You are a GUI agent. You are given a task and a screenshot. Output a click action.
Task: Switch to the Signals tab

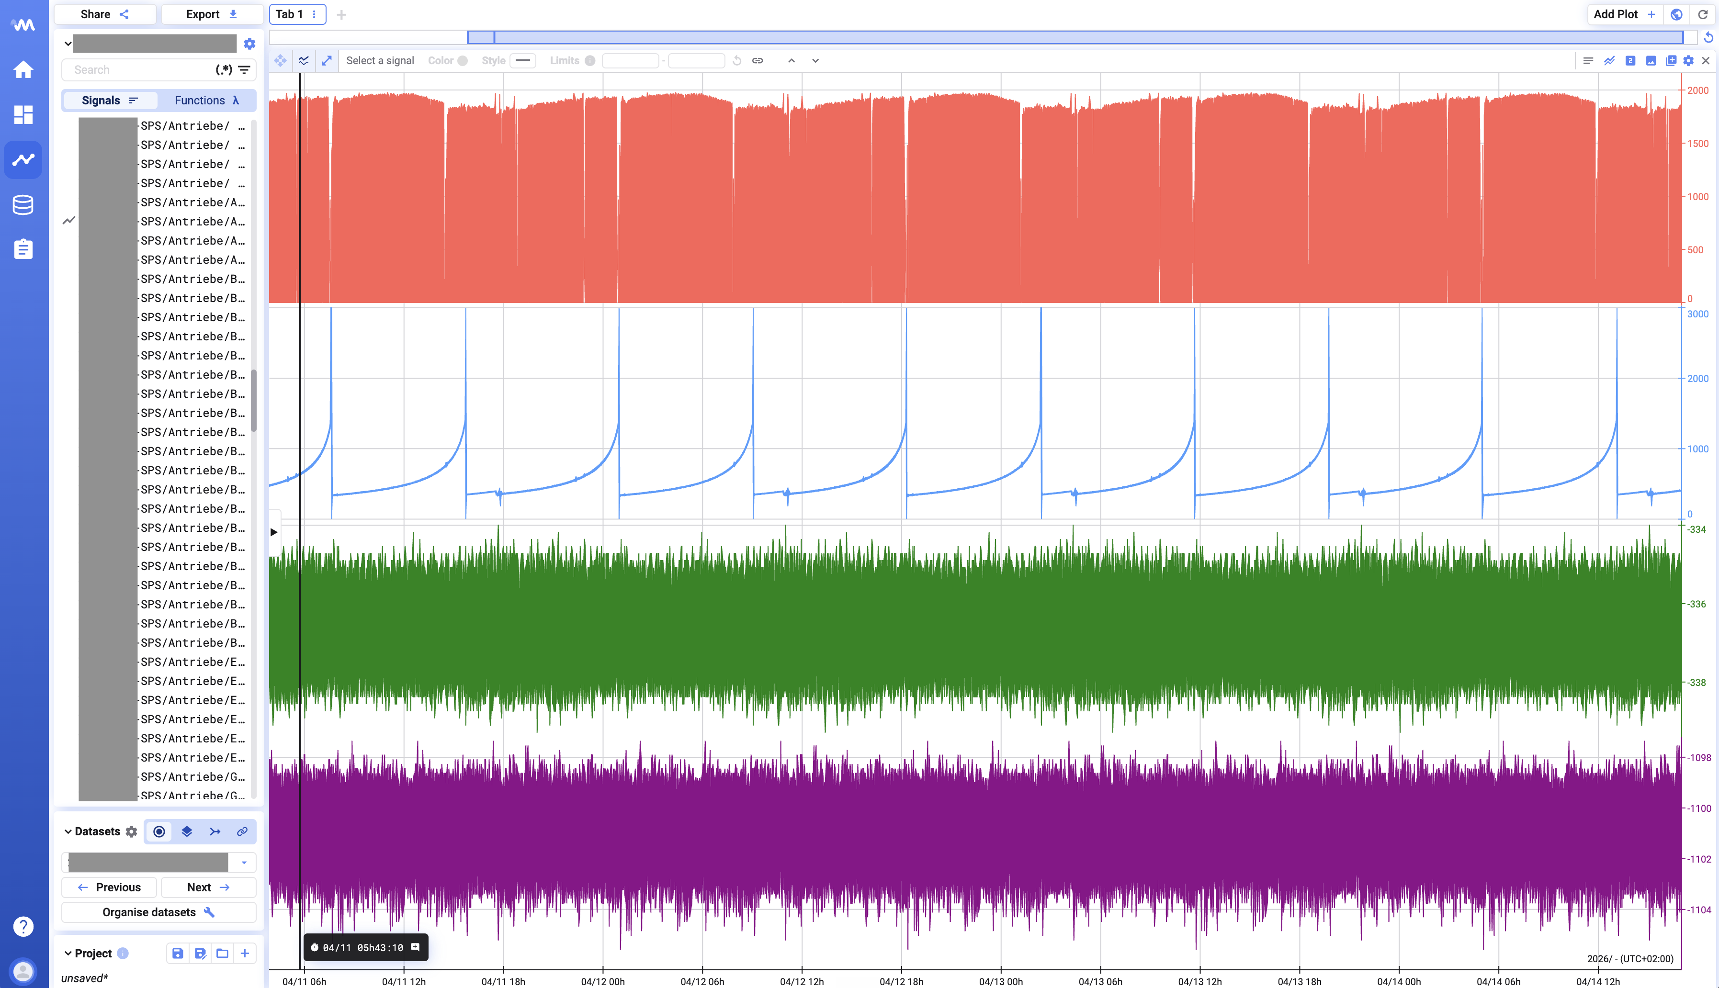pos(110,100)
